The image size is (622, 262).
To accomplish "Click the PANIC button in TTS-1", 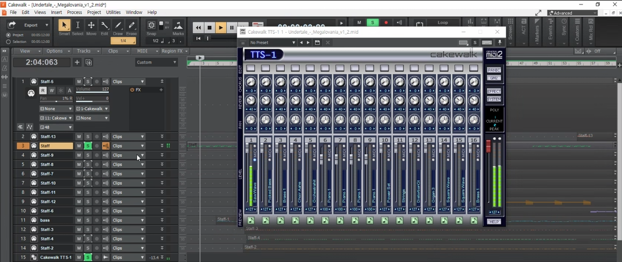I will tap(494, 70).
